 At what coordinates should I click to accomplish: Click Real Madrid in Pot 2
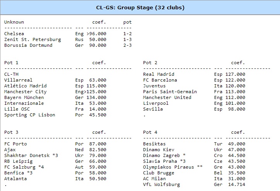[159, 74]
